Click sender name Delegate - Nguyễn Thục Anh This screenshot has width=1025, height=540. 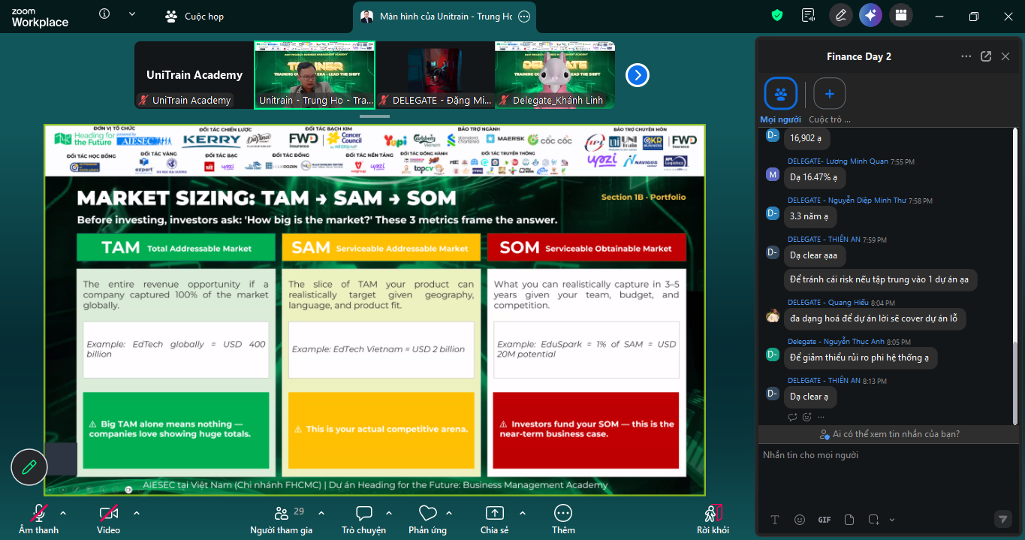click(836, 342)
